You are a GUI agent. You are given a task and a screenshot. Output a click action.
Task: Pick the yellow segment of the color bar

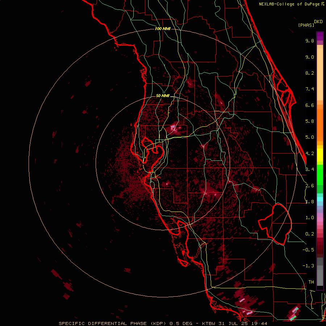(x=320, y=155)
